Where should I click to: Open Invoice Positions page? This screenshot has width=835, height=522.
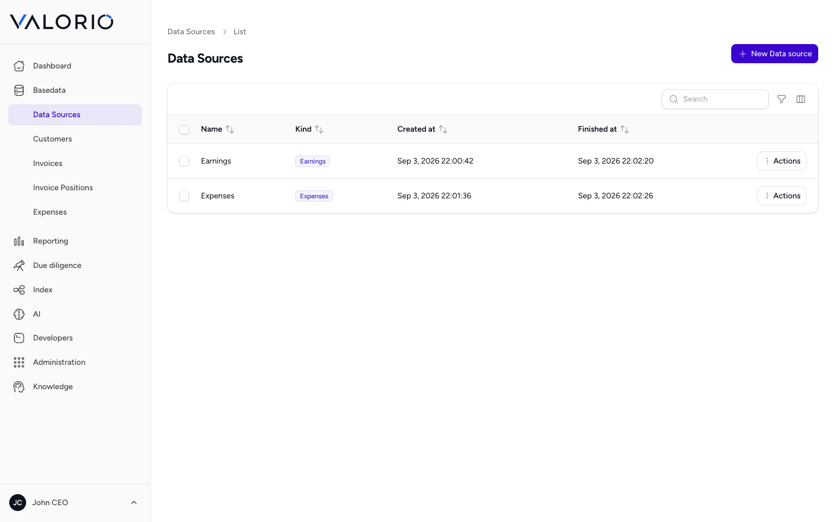pyautogui.click(x=75, y=188)
